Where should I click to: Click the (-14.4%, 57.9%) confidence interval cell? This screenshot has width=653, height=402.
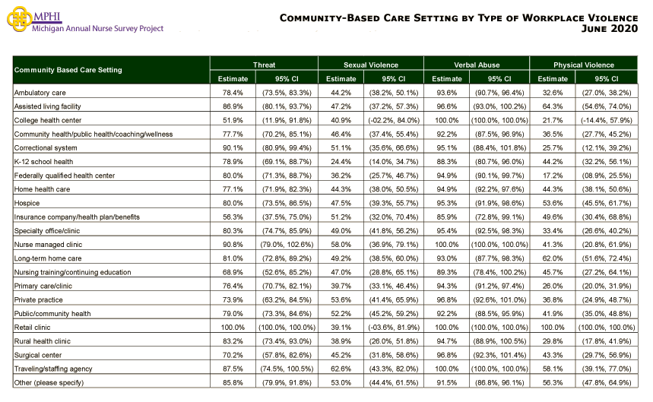coord(607,120)
